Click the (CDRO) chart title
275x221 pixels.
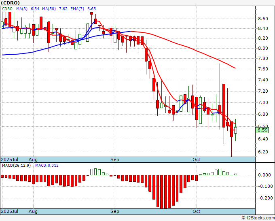(x=10, y=3)
